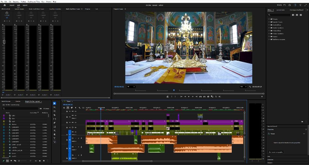Switch project panel to List View
The height and width of the screenshot is (165, 309).
click(x=7, y=161)
